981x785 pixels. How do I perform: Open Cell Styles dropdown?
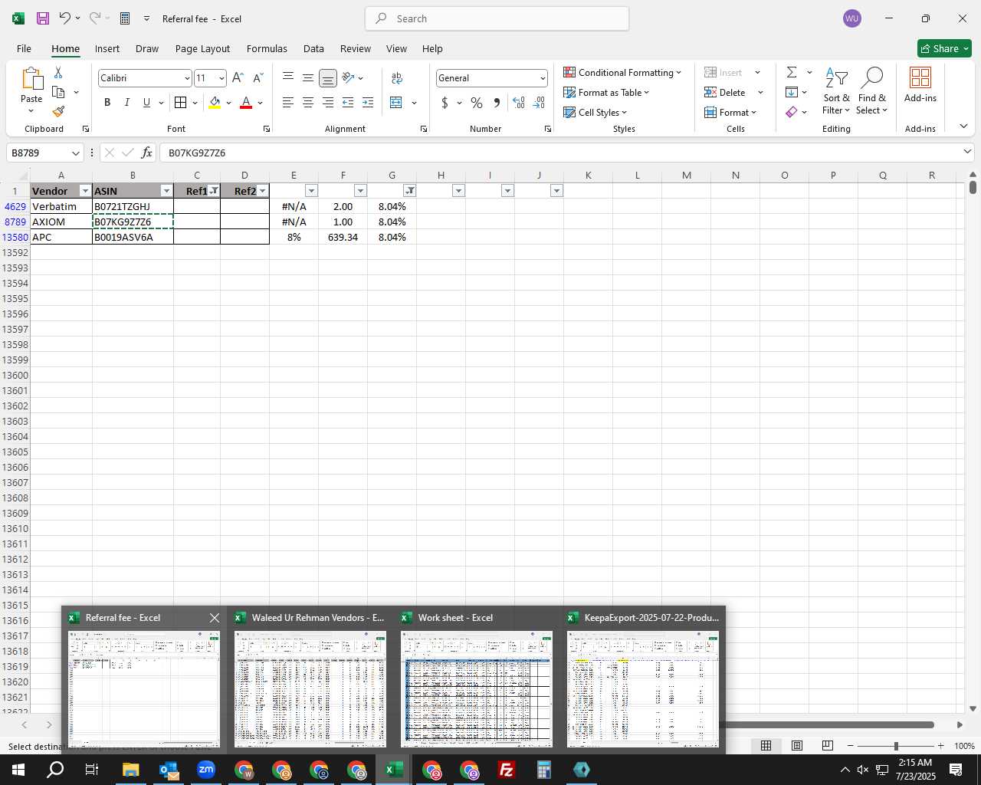pos(595,112)
